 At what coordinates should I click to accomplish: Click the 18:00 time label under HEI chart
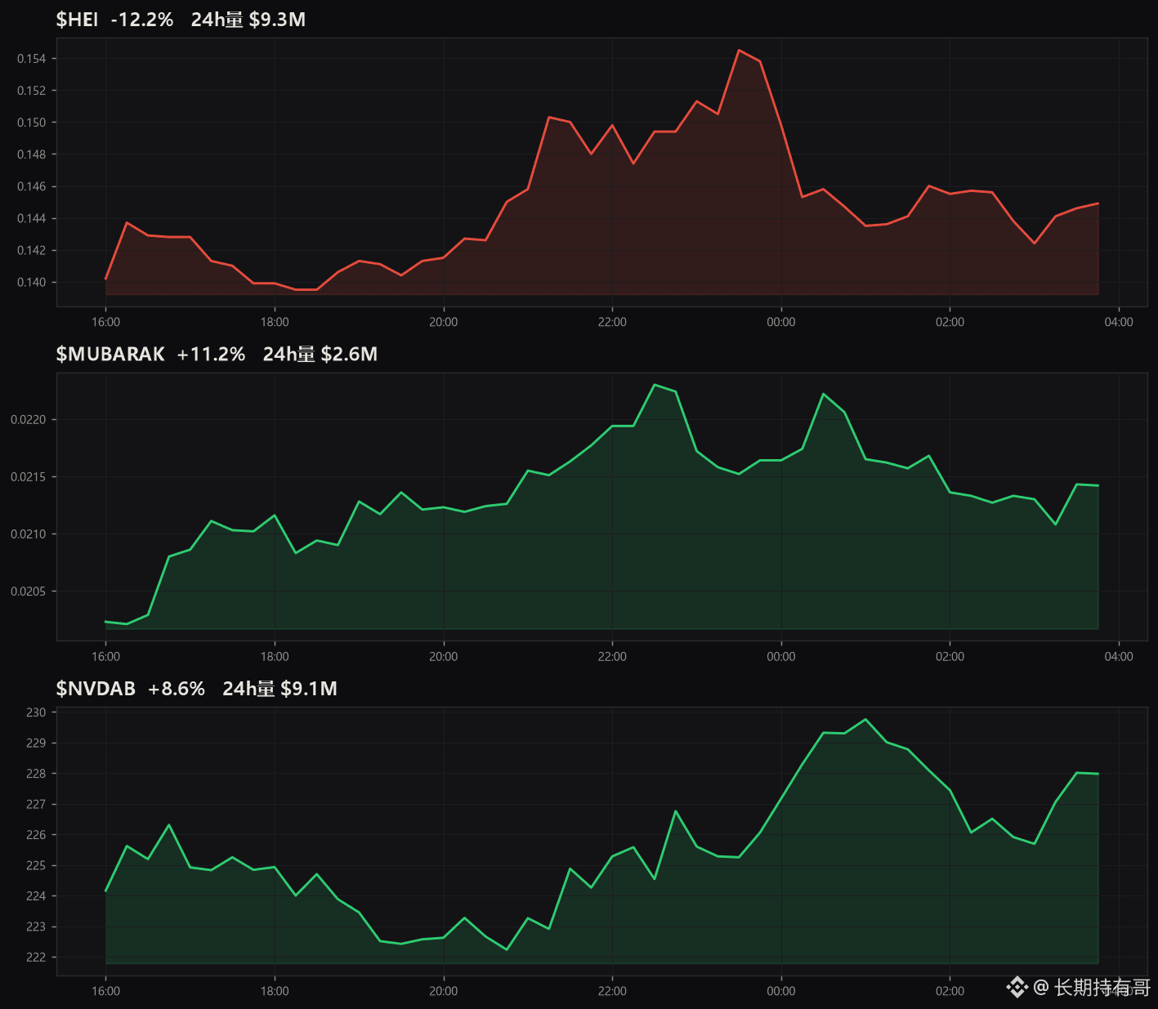pos(275,322)
